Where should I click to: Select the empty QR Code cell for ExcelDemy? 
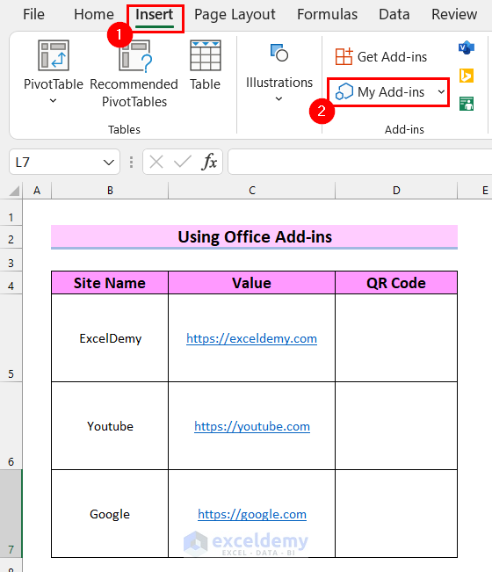396,338
